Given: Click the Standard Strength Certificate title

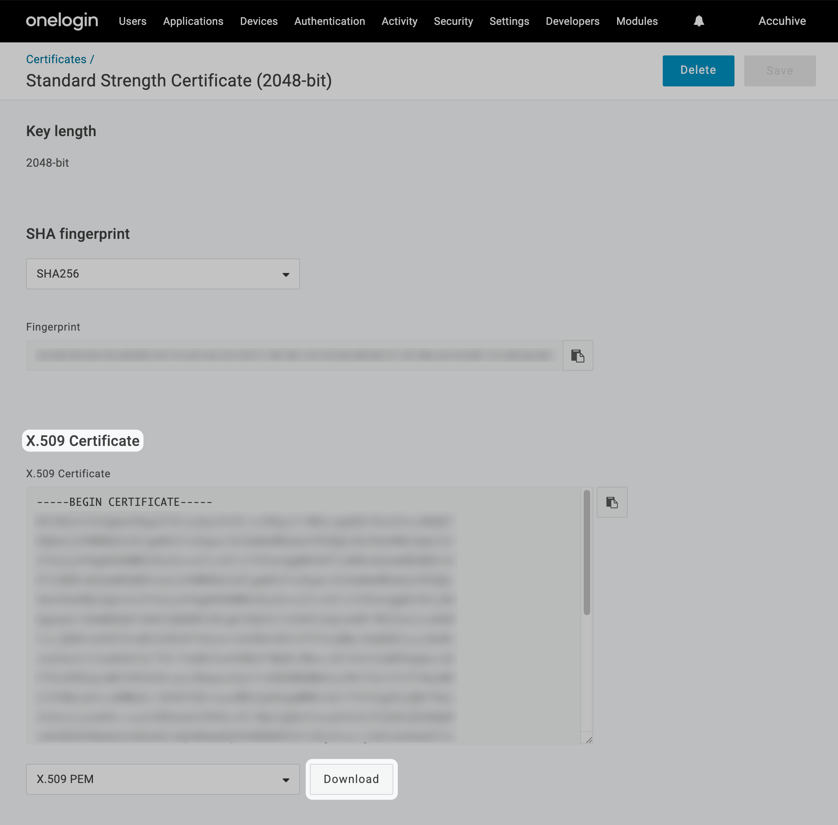Looking at the screenshot, I should tap(179, 81).
